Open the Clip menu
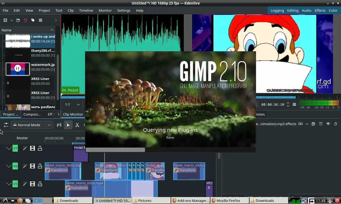 [x=71, y=10]
